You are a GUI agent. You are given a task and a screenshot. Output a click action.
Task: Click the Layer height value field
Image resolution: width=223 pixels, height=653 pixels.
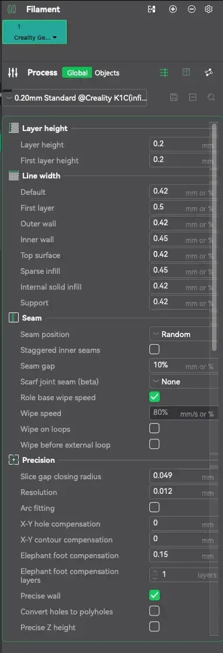[183, 145]
